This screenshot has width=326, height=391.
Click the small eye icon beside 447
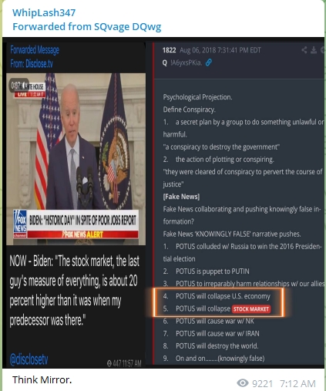(109, 363)
